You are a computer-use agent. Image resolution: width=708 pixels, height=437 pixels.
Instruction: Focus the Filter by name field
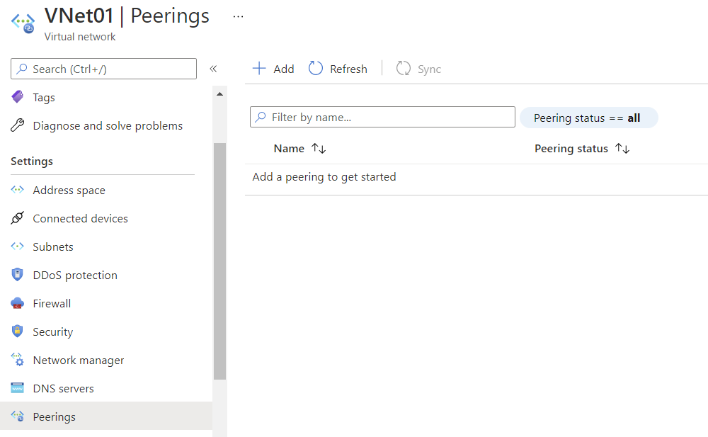pos(382,117)
